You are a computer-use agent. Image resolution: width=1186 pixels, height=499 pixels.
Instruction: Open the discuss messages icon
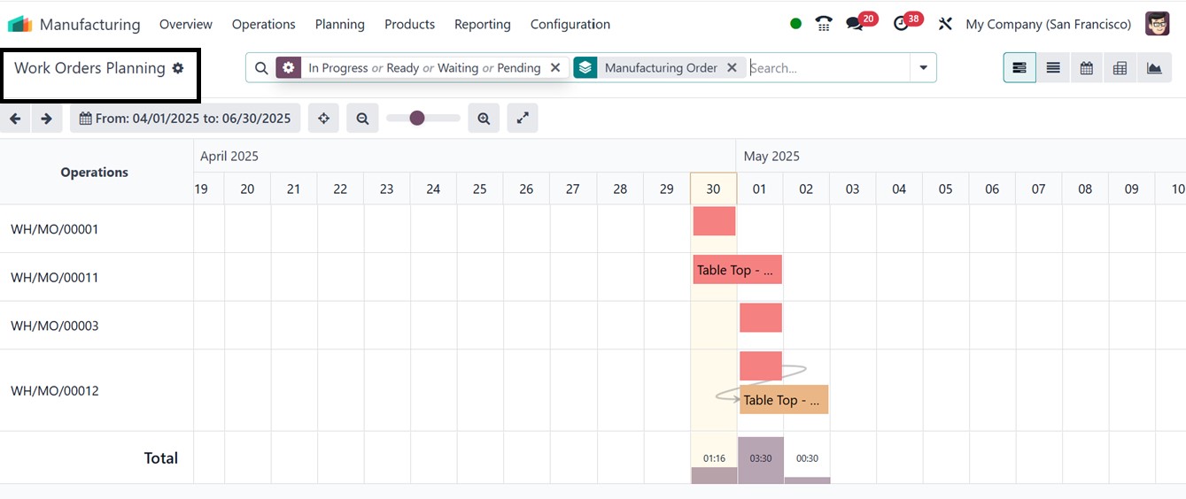point(855,24)
